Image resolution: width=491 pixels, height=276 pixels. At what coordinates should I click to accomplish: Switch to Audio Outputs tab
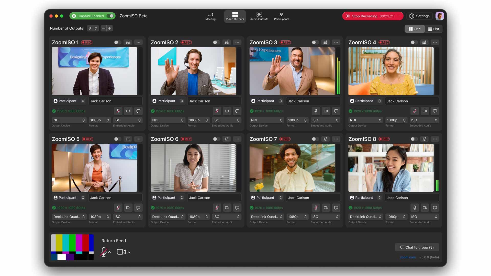[x=259, y=16]
